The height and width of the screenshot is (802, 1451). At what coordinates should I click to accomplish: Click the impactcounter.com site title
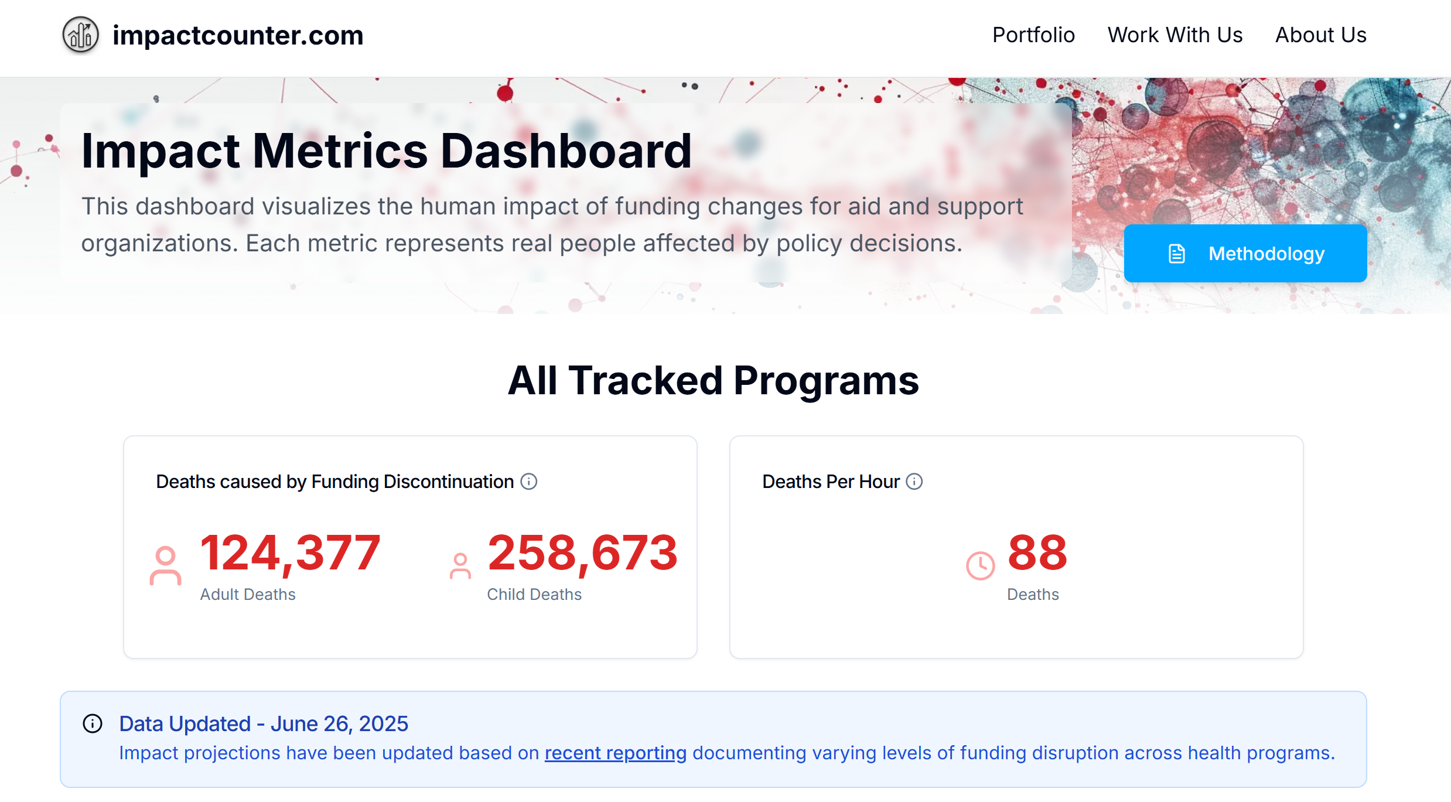tap(238, 35)
